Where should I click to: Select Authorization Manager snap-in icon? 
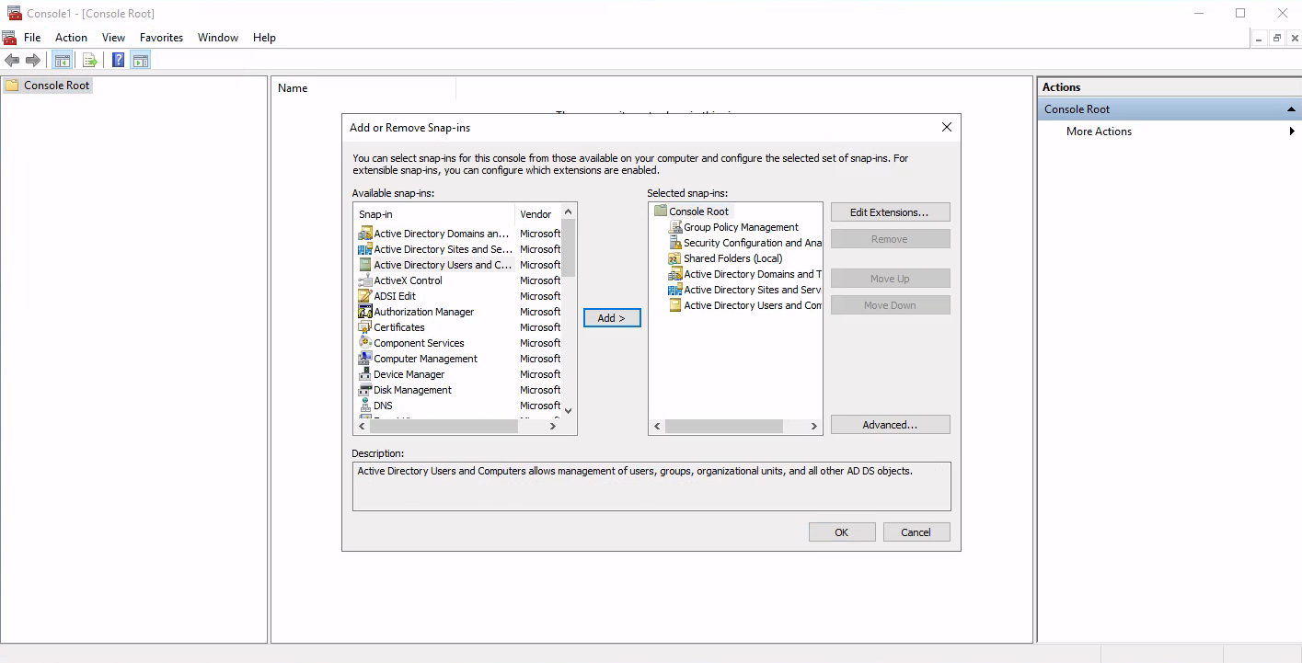pyautogui.click(x=365, y=312)
